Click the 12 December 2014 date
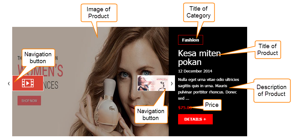The height and width of the screenshot is (140, 304). tap(195, 71)
